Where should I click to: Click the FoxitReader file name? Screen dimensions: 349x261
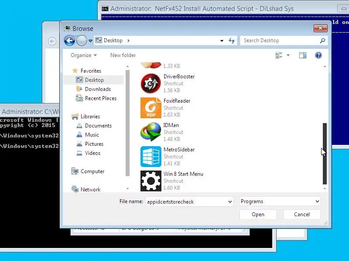pyautogui.click(x=177, y=101)
